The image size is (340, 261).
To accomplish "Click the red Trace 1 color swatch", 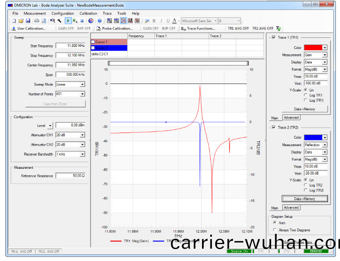I will pyautogui.click(x=313, y=48).
